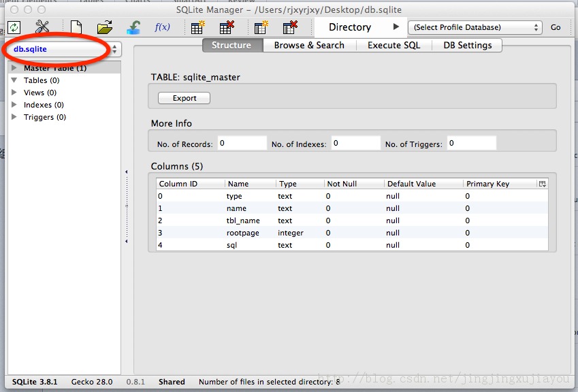Click the user-defined functions f(x) icon

click(x=163, y=27)
